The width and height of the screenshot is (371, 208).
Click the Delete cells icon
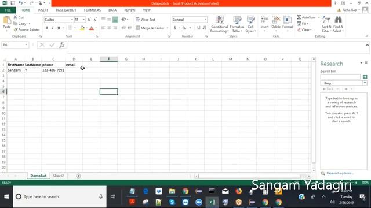[x=276, y=20]
